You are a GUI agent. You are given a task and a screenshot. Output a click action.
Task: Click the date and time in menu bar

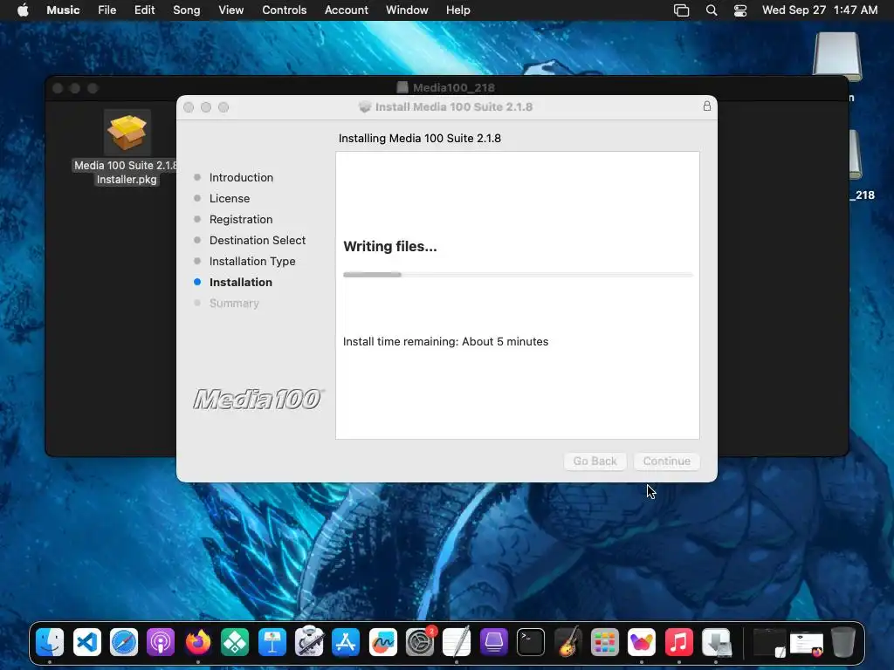[819, 10]
